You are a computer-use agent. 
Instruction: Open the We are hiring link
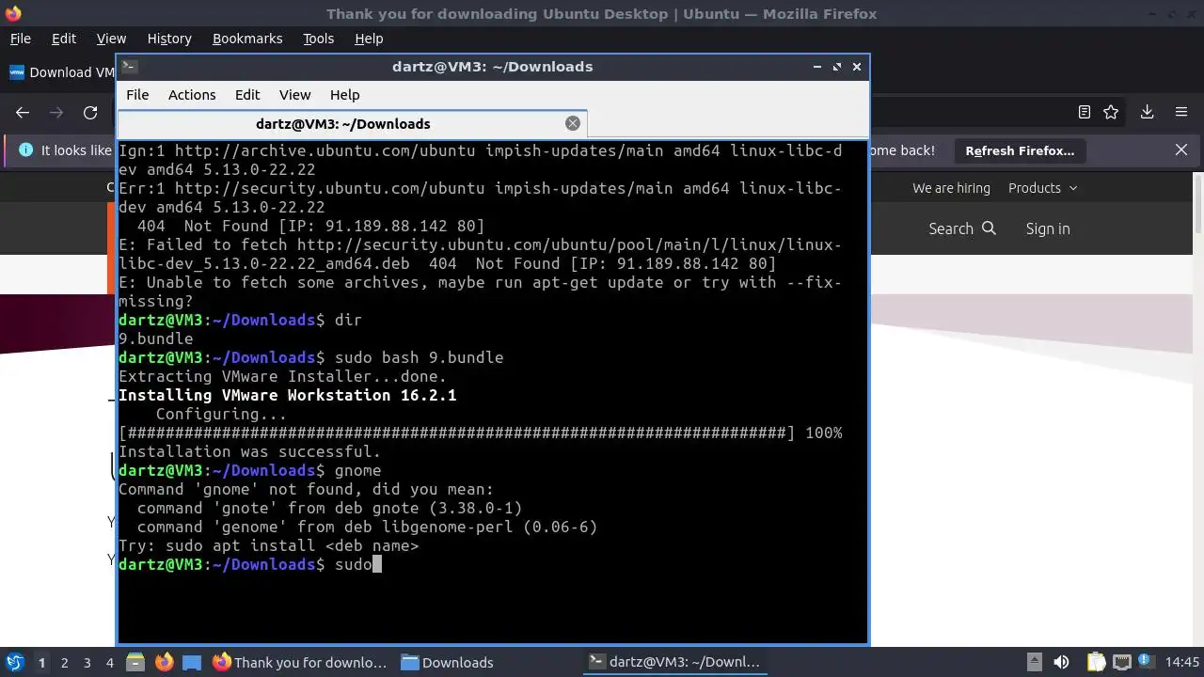point(951,188)
